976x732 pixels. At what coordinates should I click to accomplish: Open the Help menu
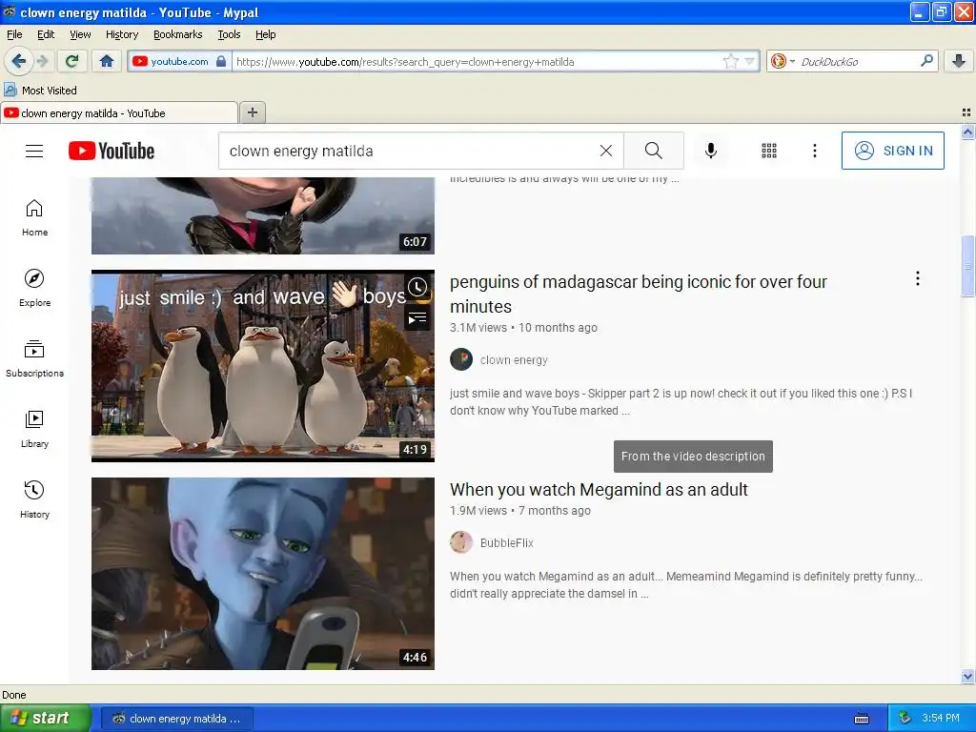[x=265, y=34]
